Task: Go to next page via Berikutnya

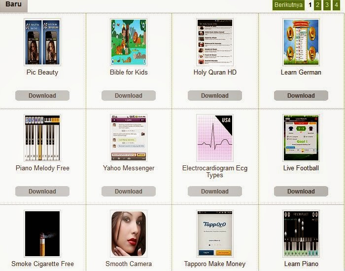Action: pos(288,5)
